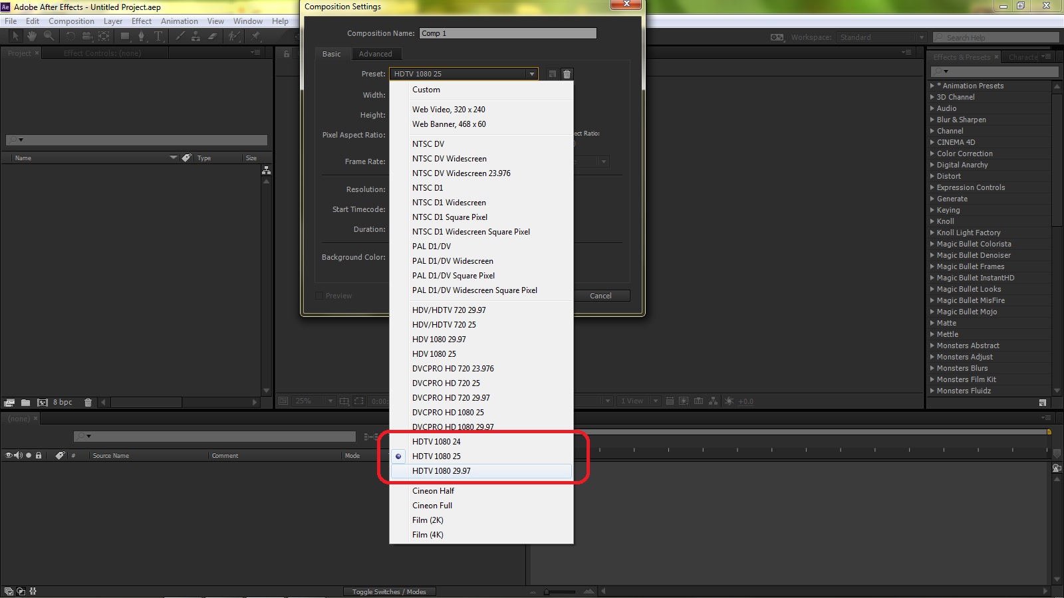Click new bin icon in Effects & Presets panel
The height and width of the screenshot is (598, 1064).
point(1042,402)
